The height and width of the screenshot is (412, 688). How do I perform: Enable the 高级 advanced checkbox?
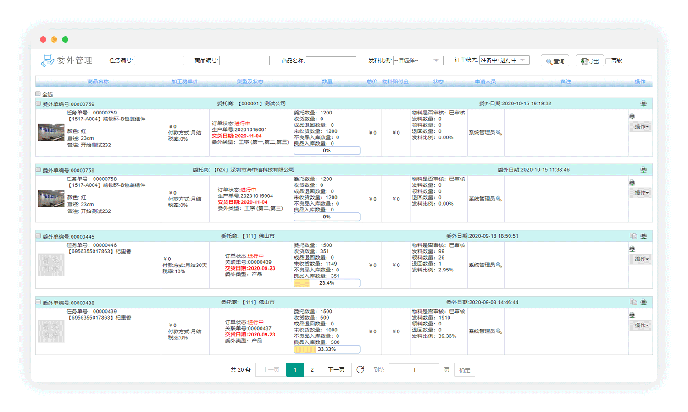[x=608, y=61]
